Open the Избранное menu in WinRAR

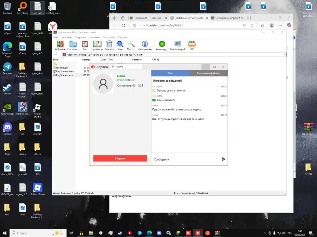tap(94, 37)
